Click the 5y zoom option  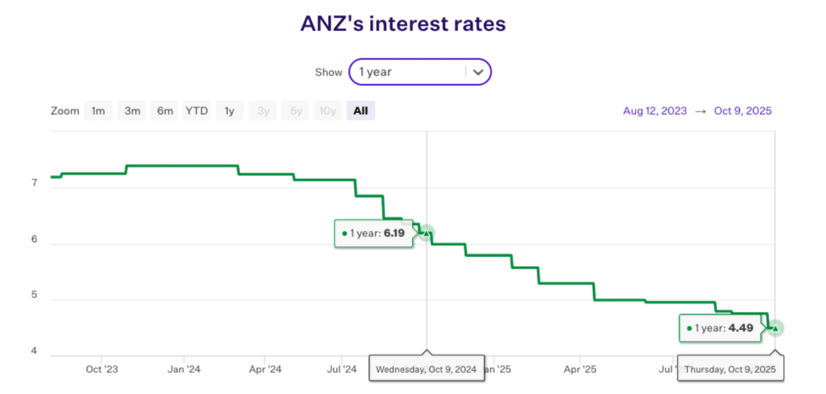295,111
